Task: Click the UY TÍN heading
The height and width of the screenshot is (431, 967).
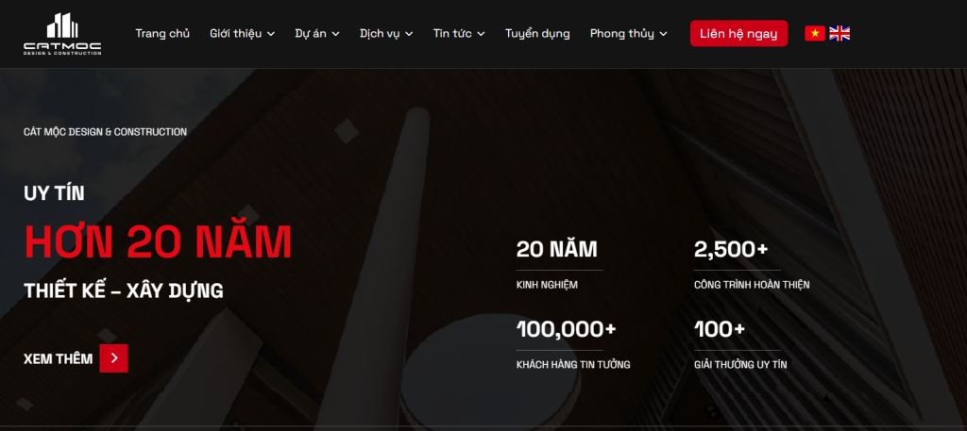Action: (x=54, y=193)
